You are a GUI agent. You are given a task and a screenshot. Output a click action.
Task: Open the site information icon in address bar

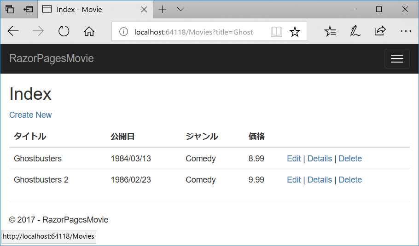coord(123,32)
